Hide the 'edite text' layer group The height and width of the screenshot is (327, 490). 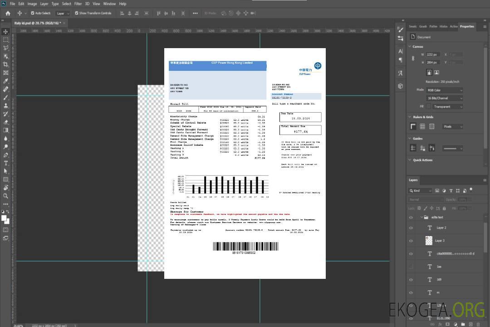click(411, 218)
